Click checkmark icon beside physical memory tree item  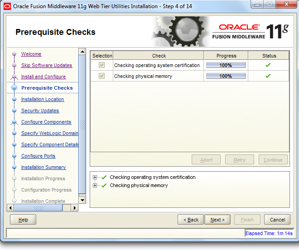104,185
